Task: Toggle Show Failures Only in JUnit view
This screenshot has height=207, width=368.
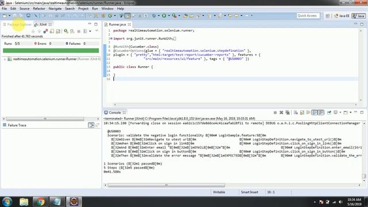Action: coord(45,31)
